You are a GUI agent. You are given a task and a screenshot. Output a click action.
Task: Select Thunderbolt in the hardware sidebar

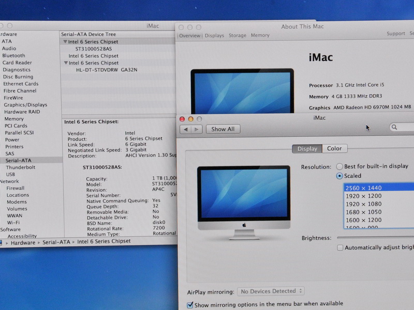coord(20,167)
